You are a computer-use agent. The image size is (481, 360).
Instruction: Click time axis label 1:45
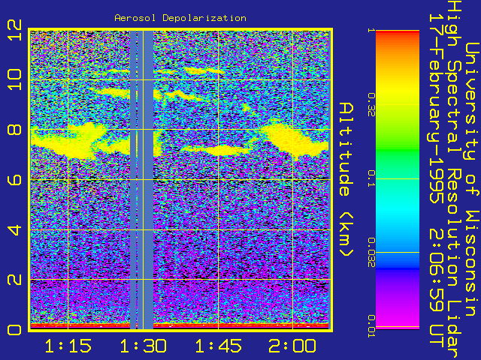tap(218, 346)
